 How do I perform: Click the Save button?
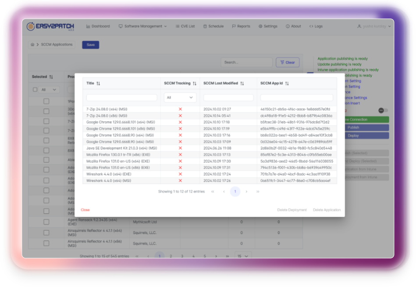tap(90, 45)
